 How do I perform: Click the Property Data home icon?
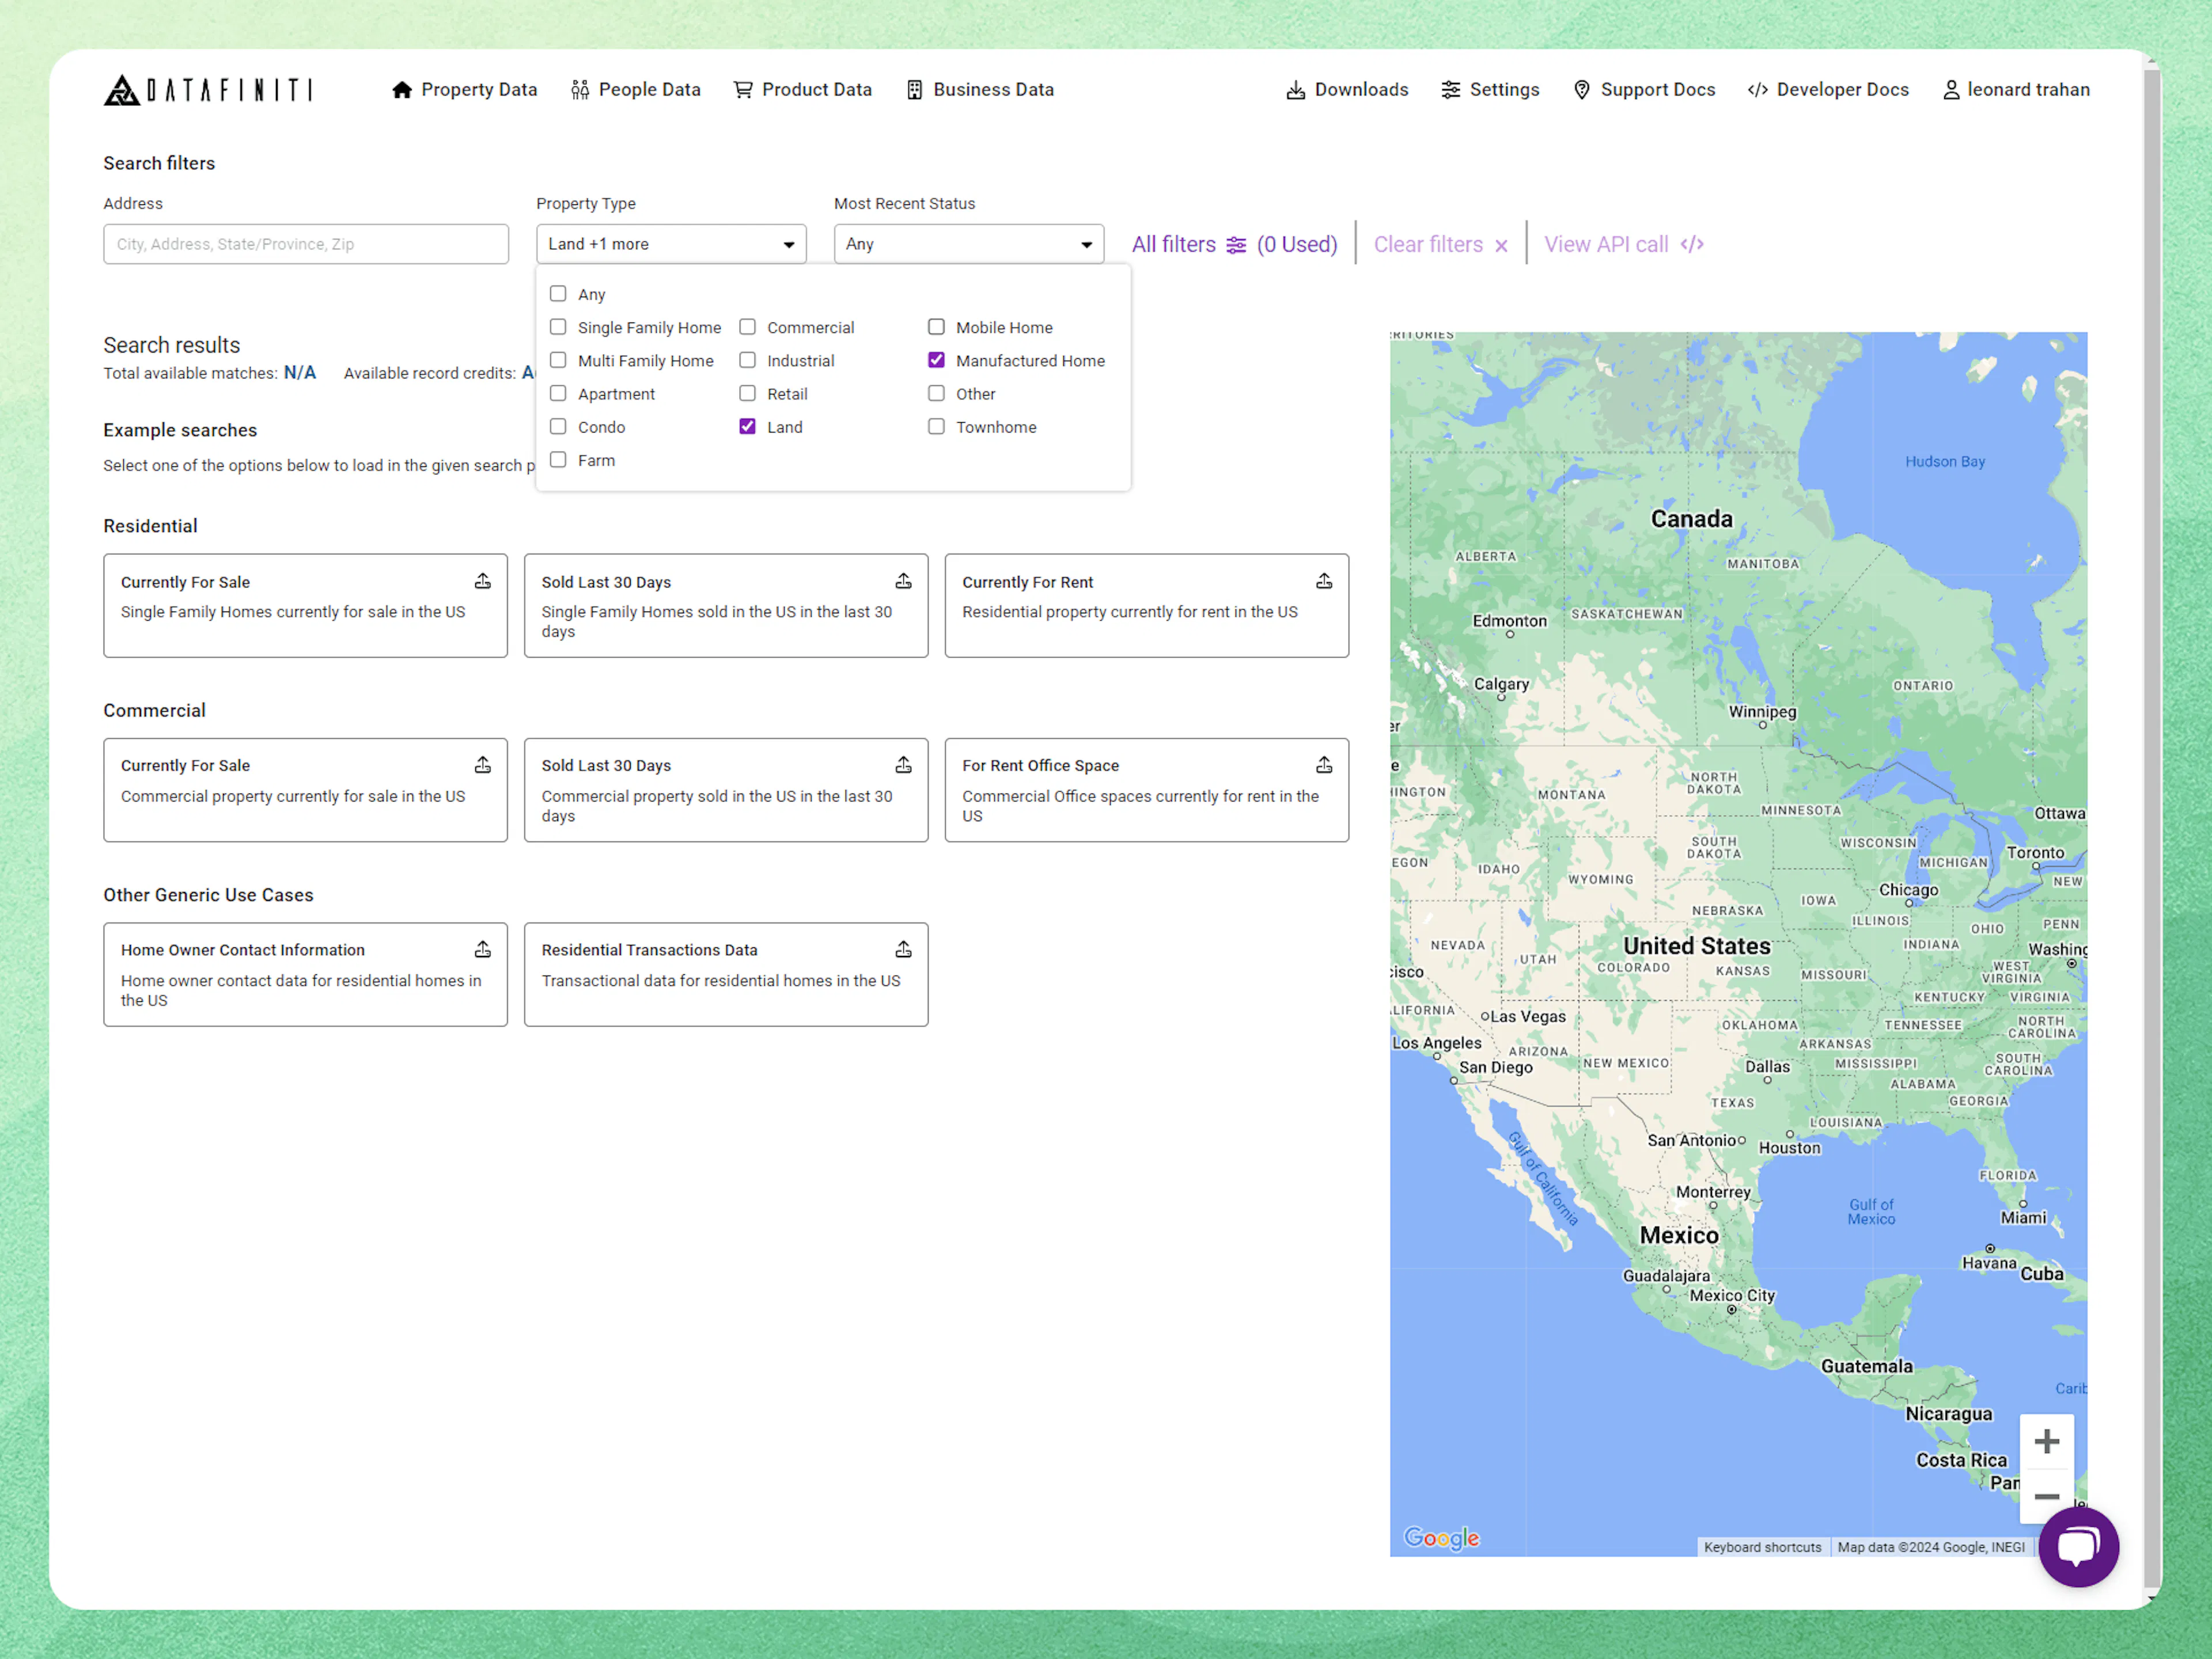pos(403,89)
